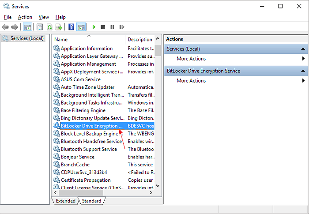
Task: Switch to the Extended tab
Action: (65, 201)
